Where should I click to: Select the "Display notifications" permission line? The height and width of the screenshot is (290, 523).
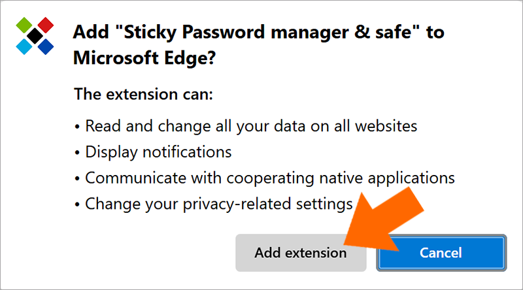click(x=158, y=152)
